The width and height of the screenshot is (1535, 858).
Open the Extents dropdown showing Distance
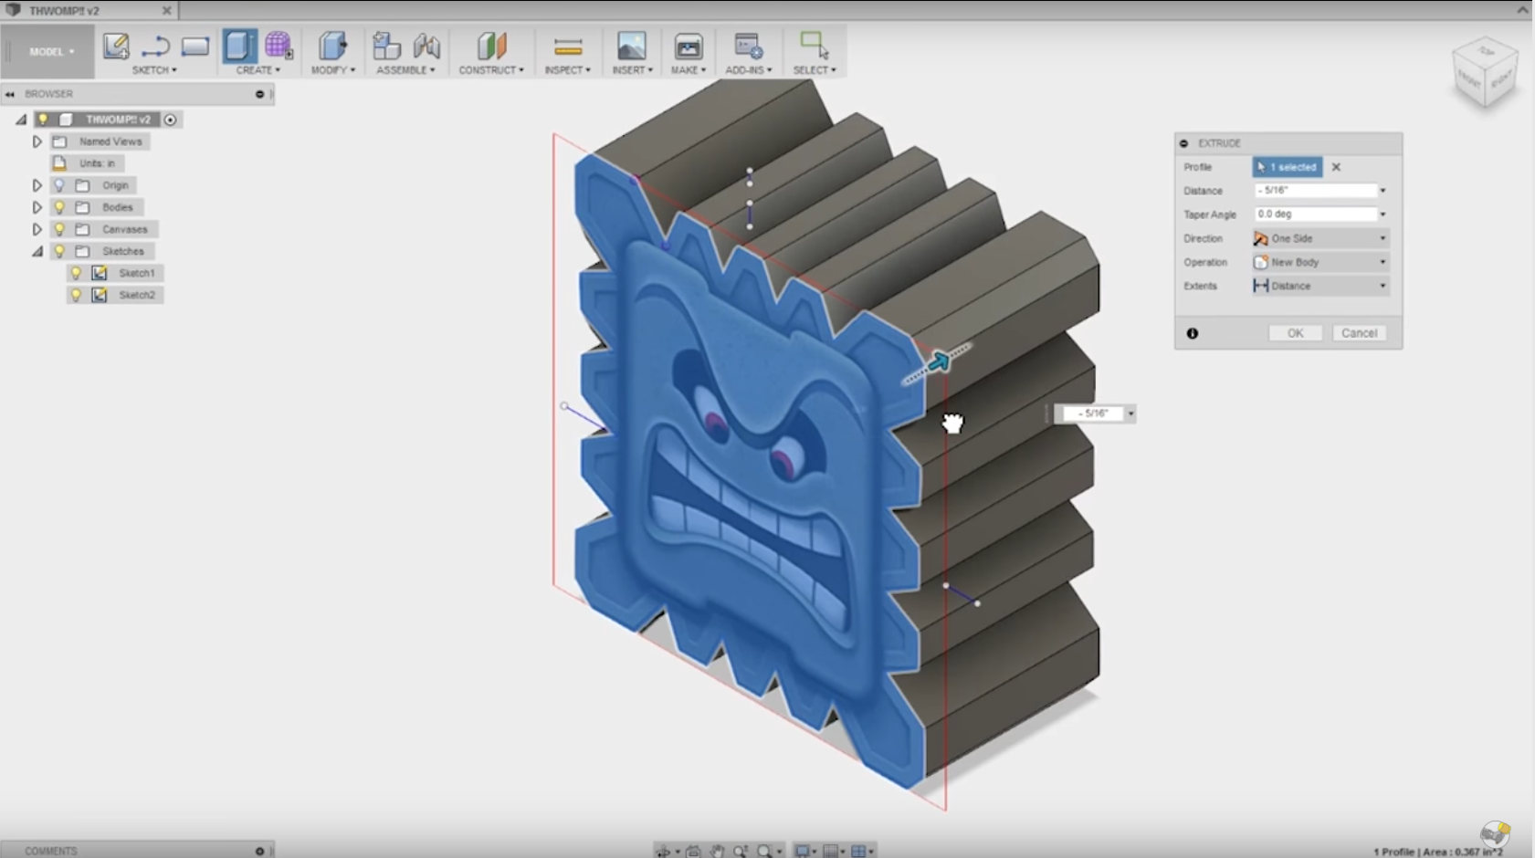tap(1320, 286)
